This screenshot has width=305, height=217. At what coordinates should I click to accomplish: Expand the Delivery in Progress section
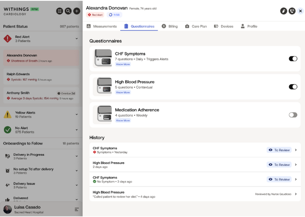click(77, 156)
